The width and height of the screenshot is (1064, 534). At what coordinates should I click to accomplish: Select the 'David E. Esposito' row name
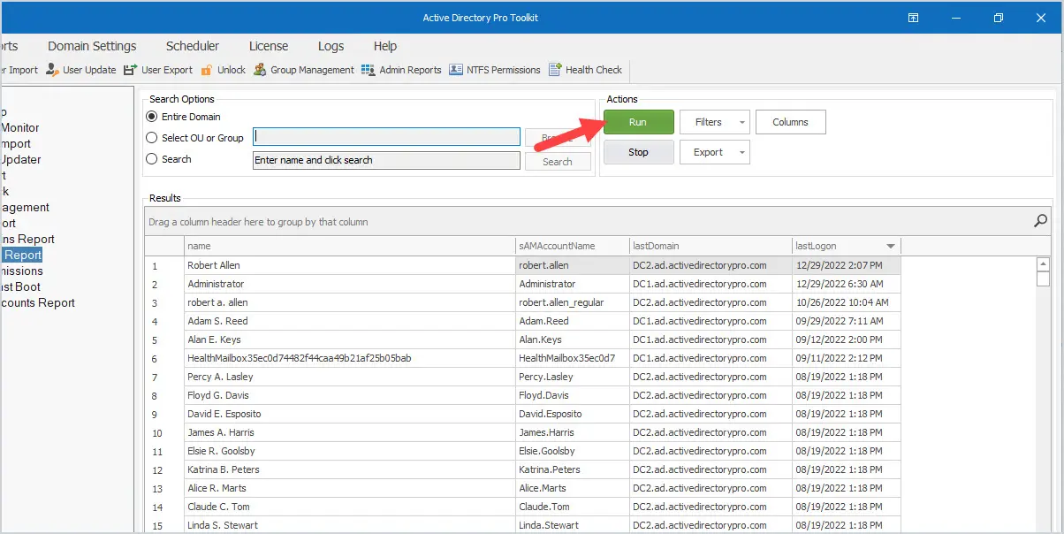349,414
